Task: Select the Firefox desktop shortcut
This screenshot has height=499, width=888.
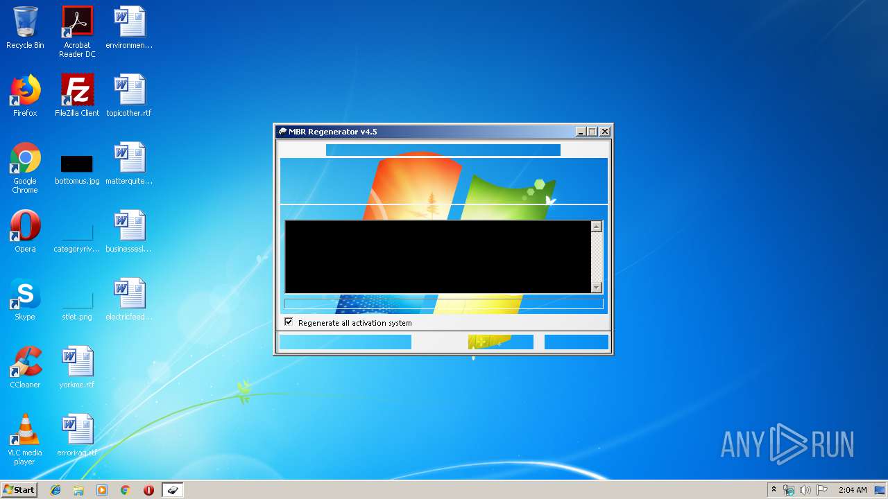Action: tap(25, 96)
